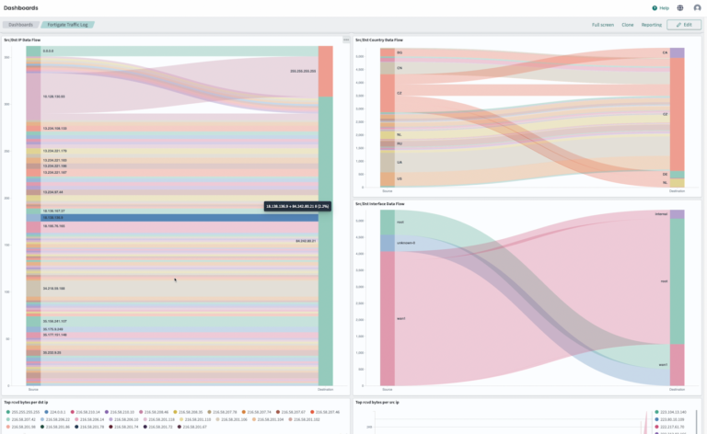Select the 216.58.201.98 legend label
The width and height of the screenshot is (707, 434).
point(23,427)
